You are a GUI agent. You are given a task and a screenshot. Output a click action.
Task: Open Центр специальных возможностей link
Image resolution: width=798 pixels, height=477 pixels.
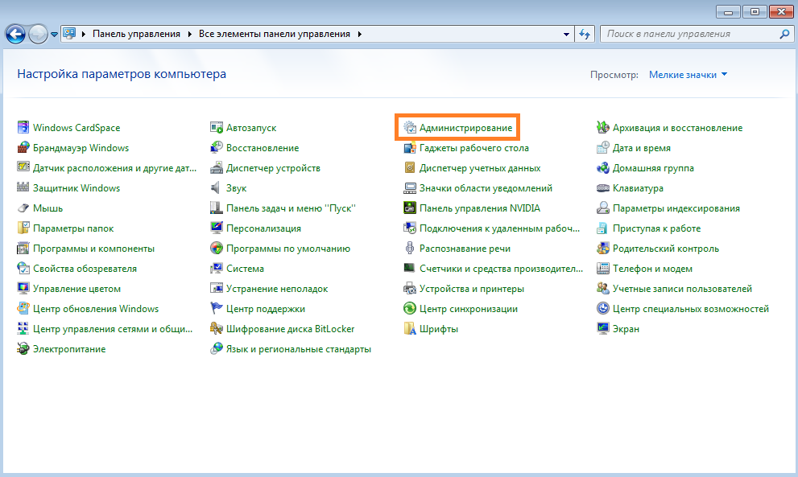click(691, 309)
